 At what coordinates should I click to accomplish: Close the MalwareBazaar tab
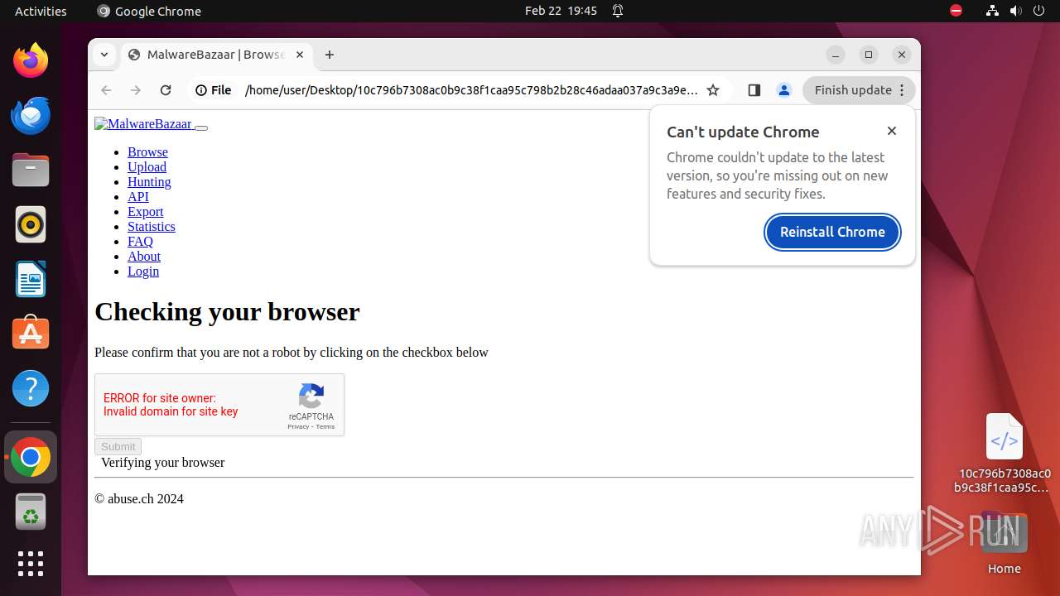[300, 55]
